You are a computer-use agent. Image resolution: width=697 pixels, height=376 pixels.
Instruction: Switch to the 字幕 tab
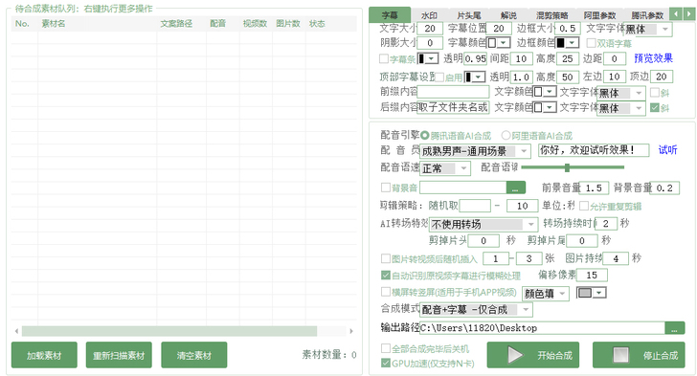[390, 15]
